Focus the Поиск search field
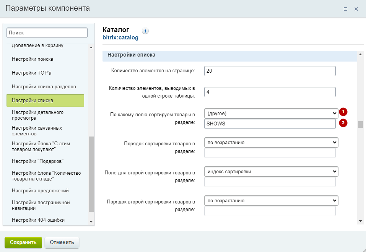Screen dimensions: 366x252 47,33
